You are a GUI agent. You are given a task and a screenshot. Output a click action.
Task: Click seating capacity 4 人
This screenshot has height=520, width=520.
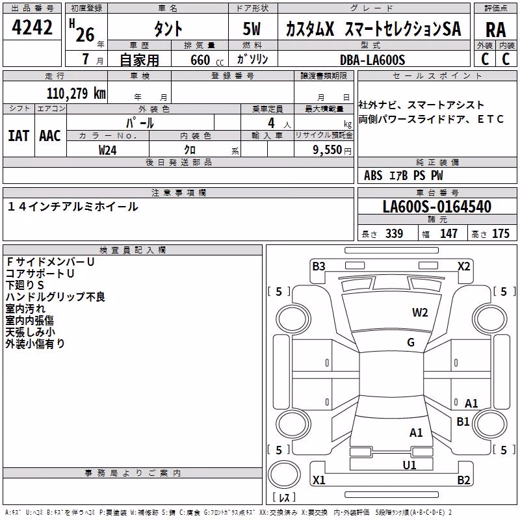279,123
